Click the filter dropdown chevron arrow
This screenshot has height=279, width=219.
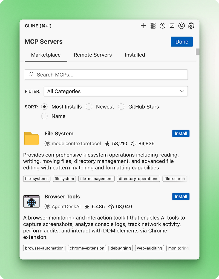(x=182, y=91)
